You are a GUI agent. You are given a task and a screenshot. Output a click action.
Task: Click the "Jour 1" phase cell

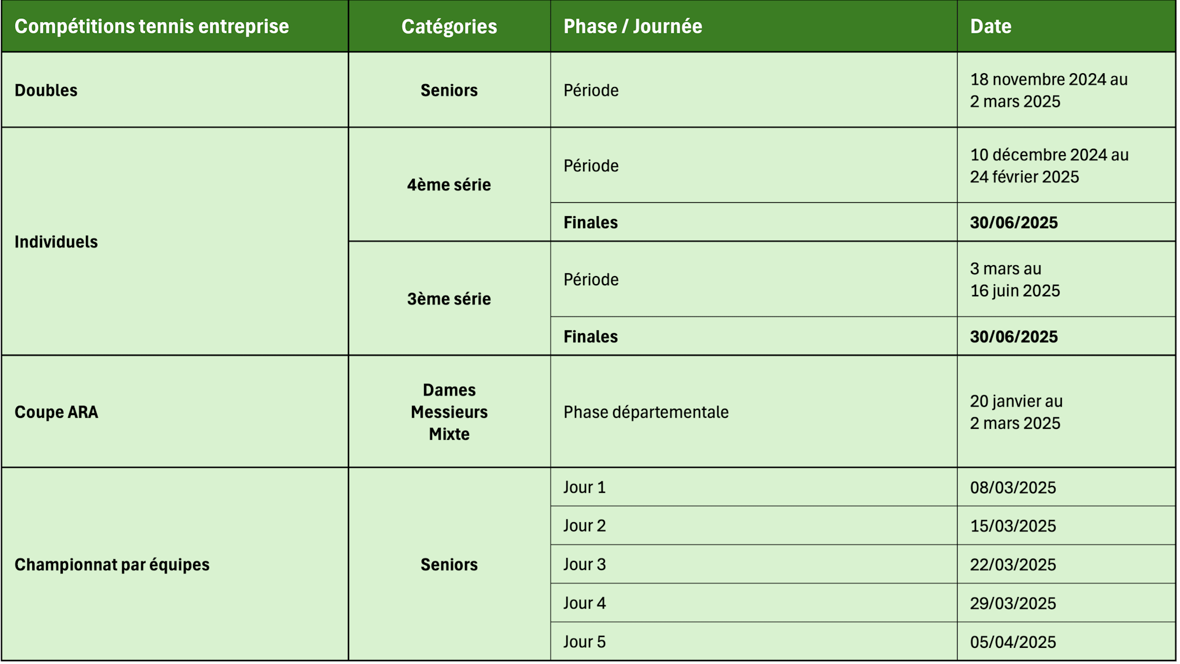click(584, 487)
